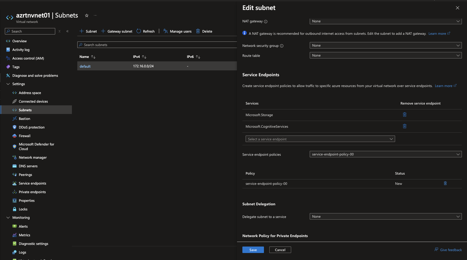467x260 pixels.
Task: Click the Search subnets field
Action: 157,44
